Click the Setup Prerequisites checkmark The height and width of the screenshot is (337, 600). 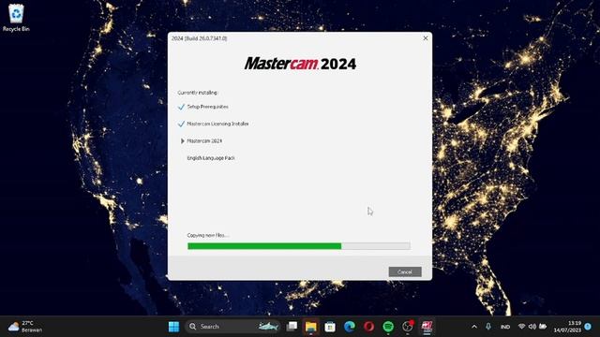click(x=181, y=107)
